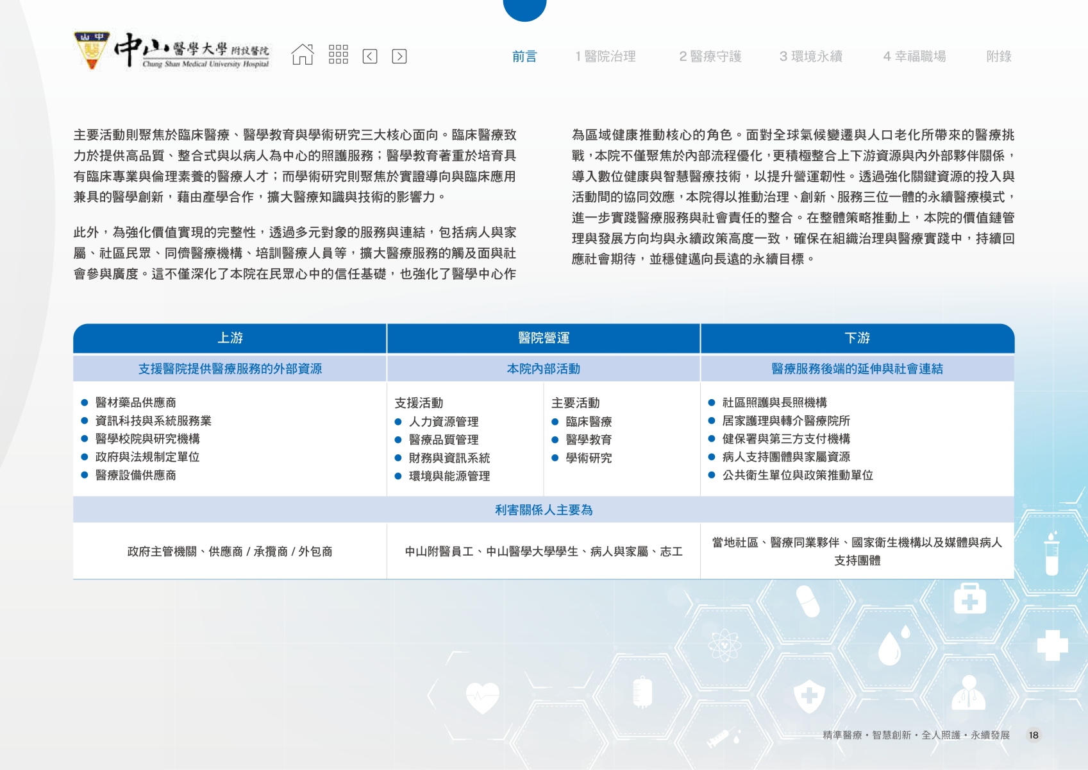Click the test tube icon
The image size is (1088, 770).
click(x=1051, y=553)
